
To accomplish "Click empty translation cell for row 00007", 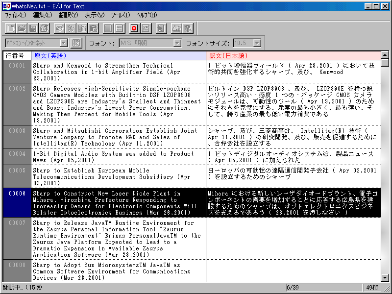I will pos(293,239).
